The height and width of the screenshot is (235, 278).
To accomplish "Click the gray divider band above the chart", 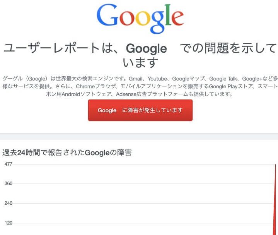I will pos(139,136).
